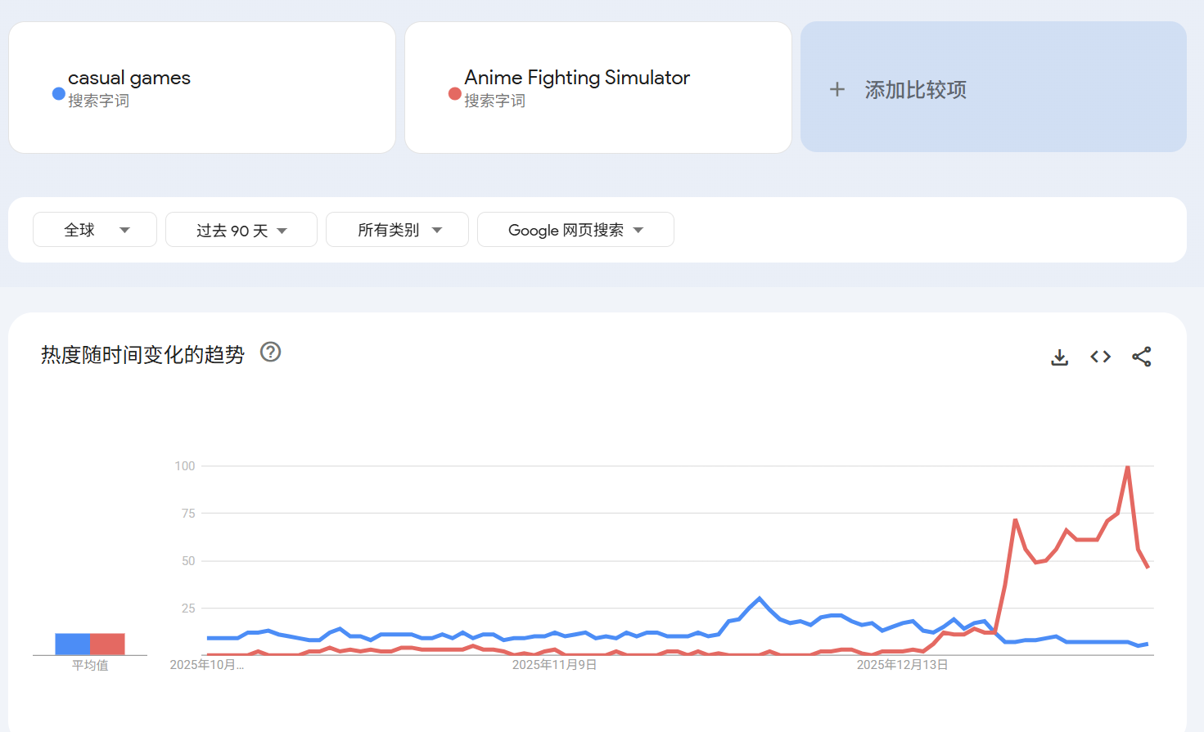1204x732 pixels.
Task: Expand the 过去 90 天 time range dropdown
Action: tap(241, 230)
